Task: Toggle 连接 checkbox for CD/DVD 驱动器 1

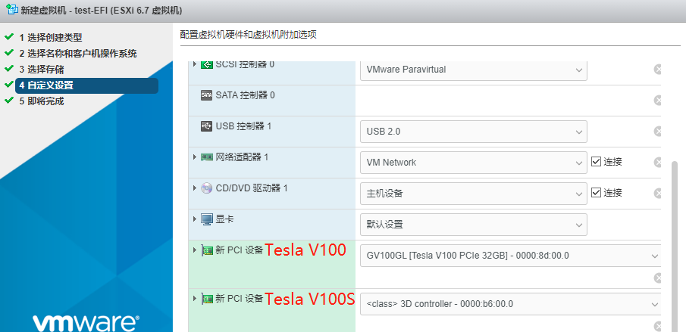Action: [x=596, y=192]
